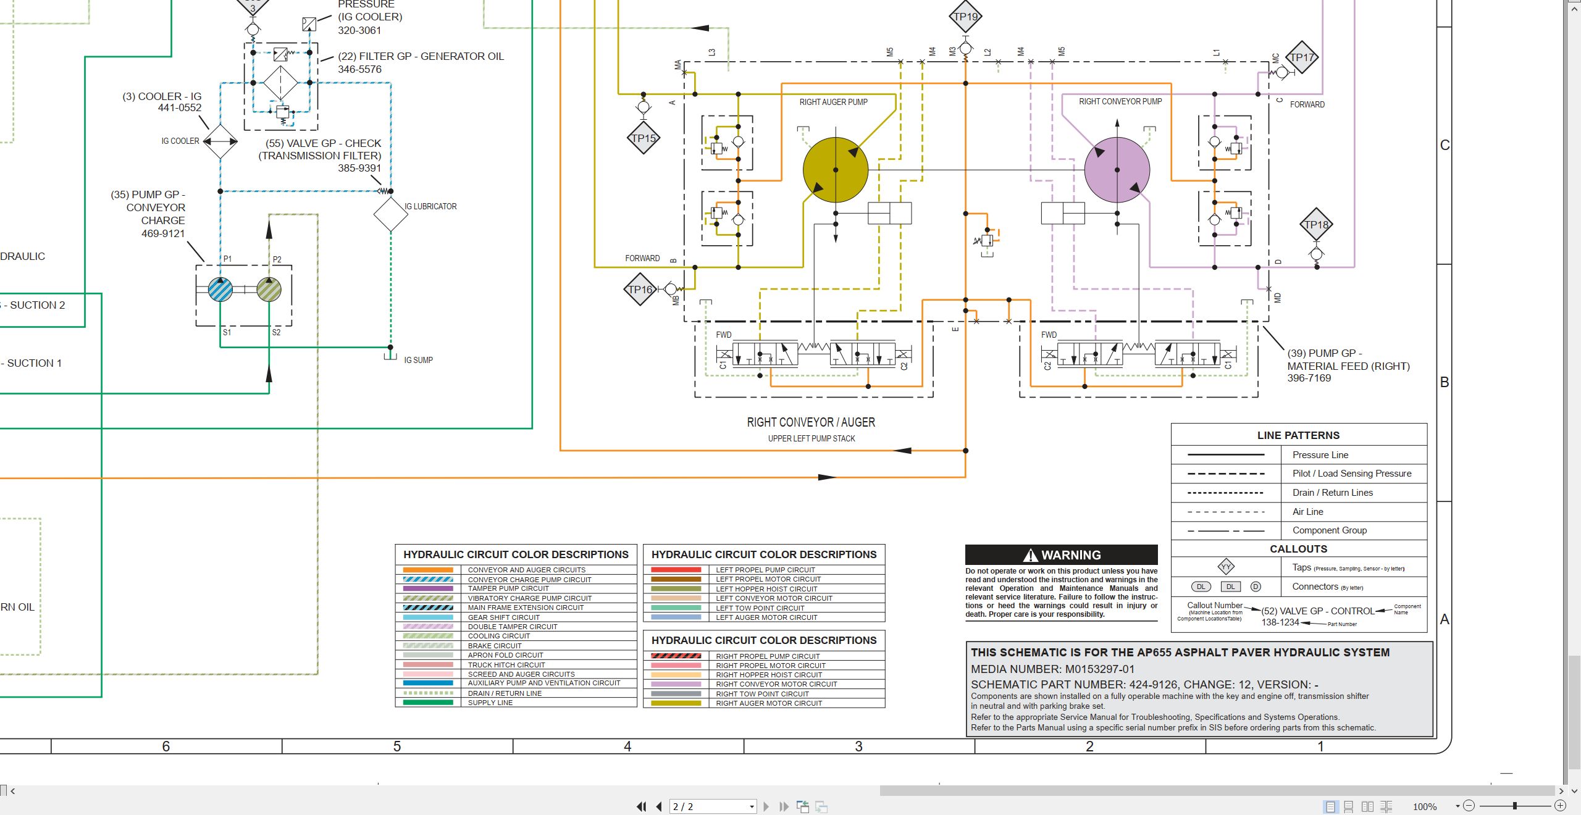Click the 100% zoom value

[1425, 807]
